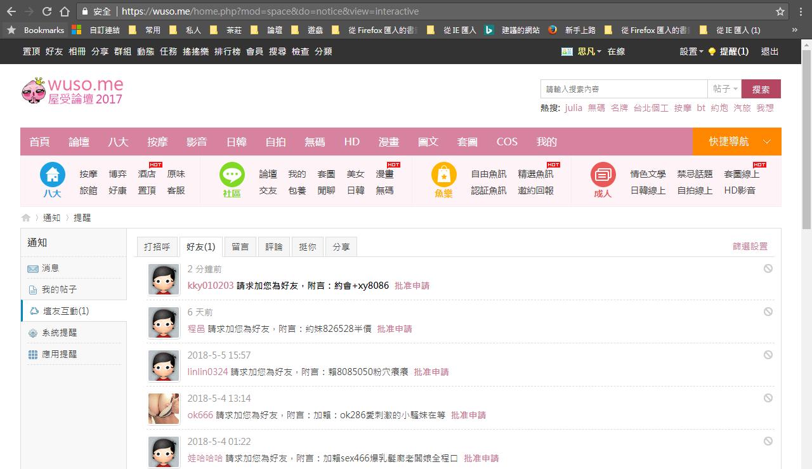Click the yellow 魚樂 shopping bag icon
The width and height of the screenshot is (812, 469).
point(443,175)
